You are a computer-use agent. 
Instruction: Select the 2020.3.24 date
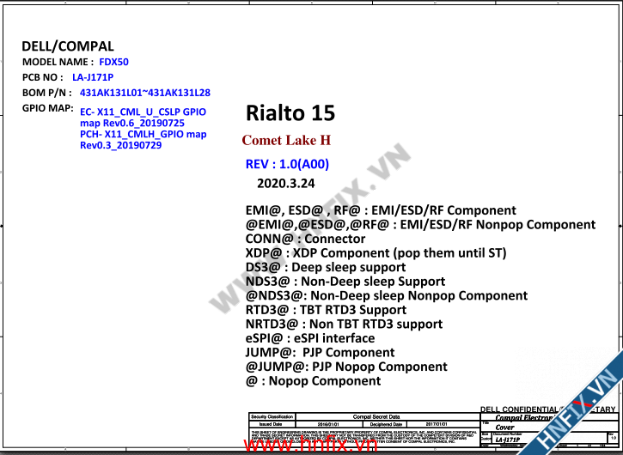(285, 184)
